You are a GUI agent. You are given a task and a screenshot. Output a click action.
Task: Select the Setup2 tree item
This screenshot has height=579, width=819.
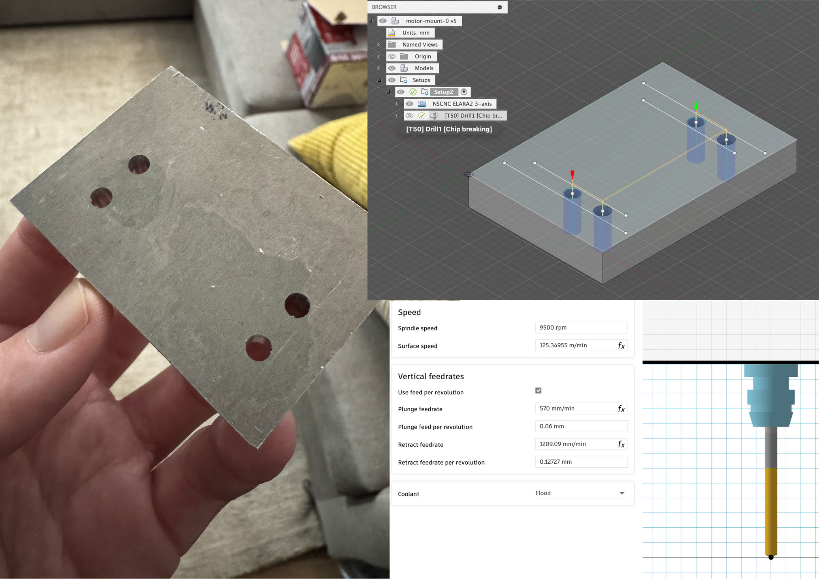click(x=443, y=92)
